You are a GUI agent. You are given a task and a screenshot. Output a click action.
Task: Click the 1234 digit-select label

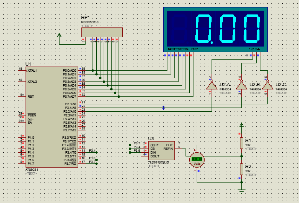(254, 49)
